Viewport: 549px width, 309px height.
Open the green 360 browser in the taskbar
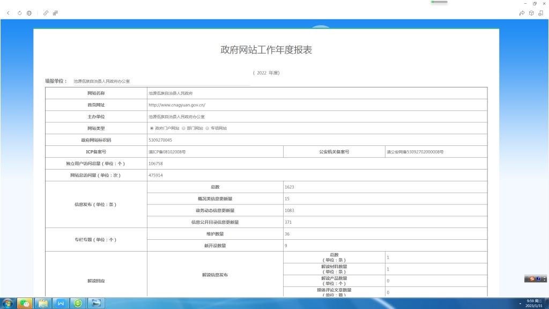click(x=78, y=303)
